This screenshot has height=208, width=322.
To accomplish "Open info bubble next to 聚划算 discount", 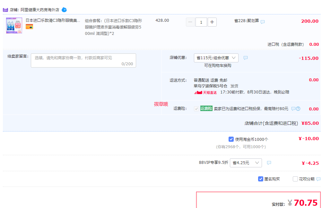I will tap(263, 22).
